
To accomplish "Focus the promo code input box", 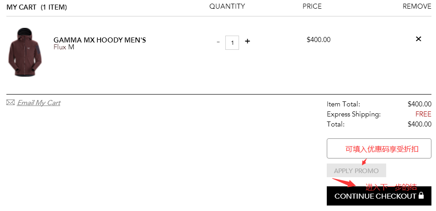I will [379, 148].
